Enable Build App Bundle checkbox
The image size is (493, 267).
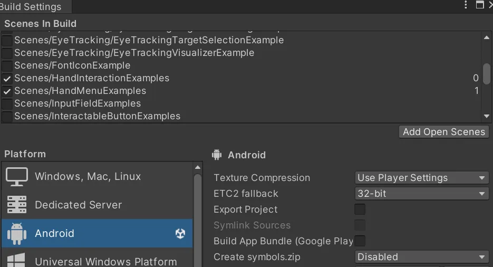(x=360, y=241)
